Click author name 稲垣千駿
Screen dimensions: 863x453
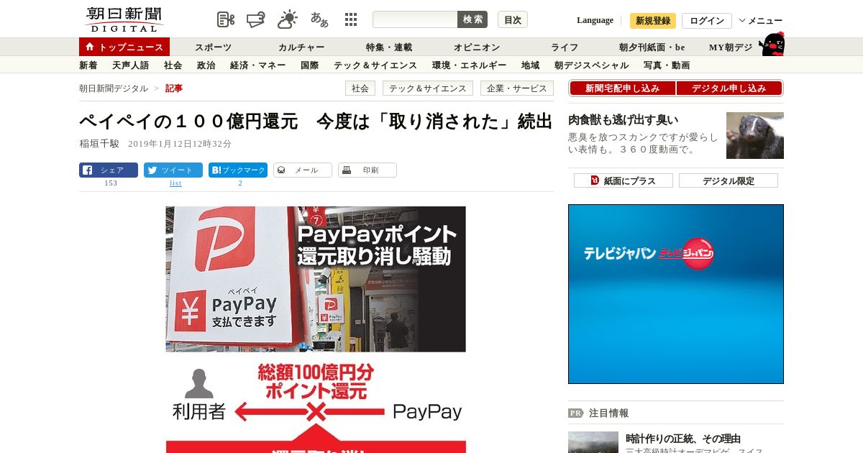[x=99, y=144]
